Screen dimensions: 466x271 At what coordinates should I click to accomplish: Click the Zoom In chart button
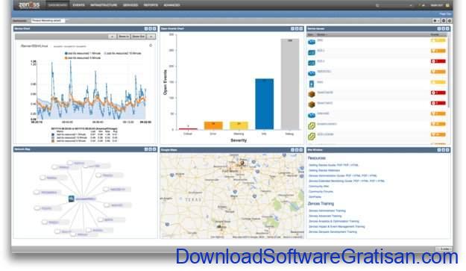[x=124, y=37]
